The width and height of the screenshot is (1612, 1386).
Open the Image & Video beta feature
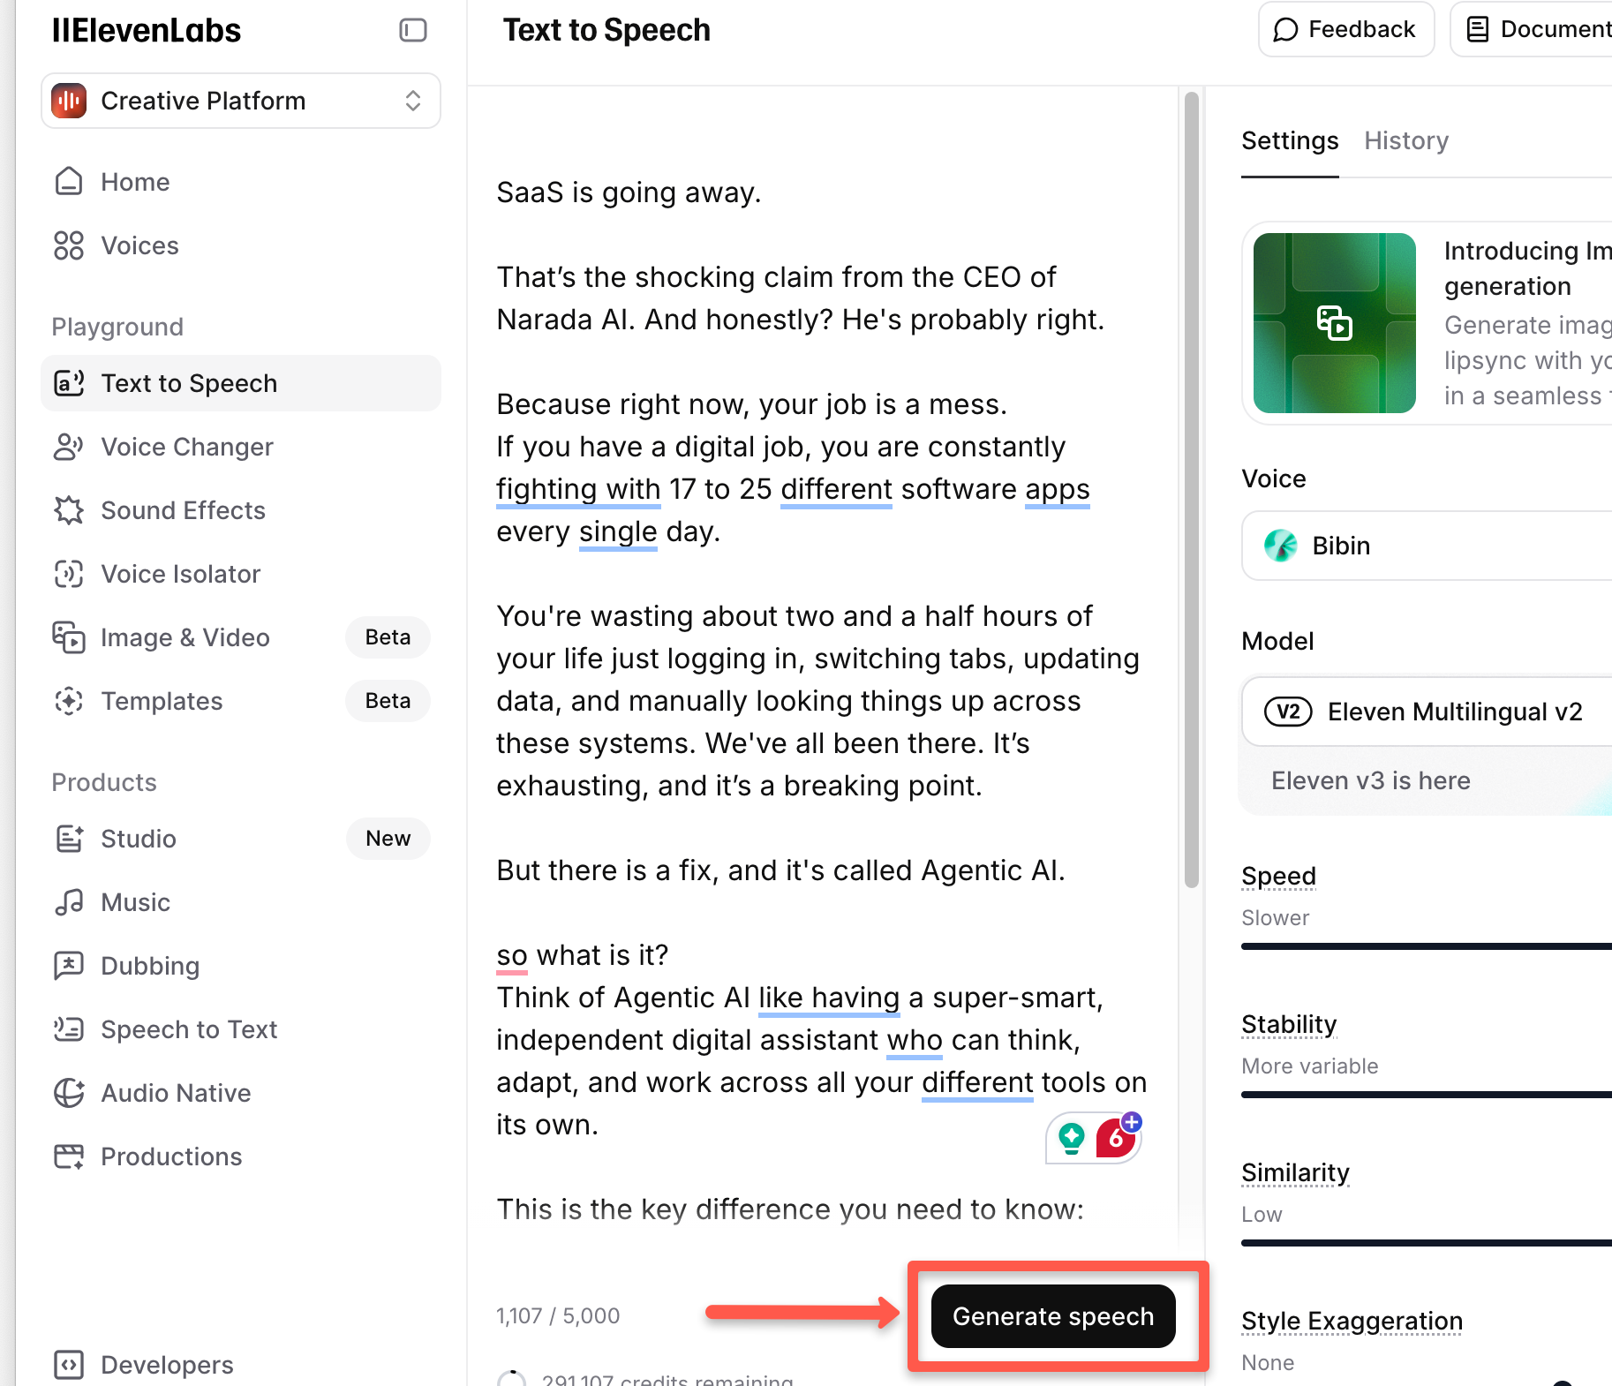click(185, 637)
